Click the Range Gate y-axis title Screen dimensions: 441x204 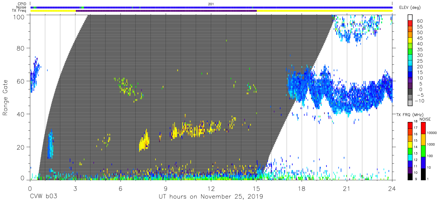5,98
